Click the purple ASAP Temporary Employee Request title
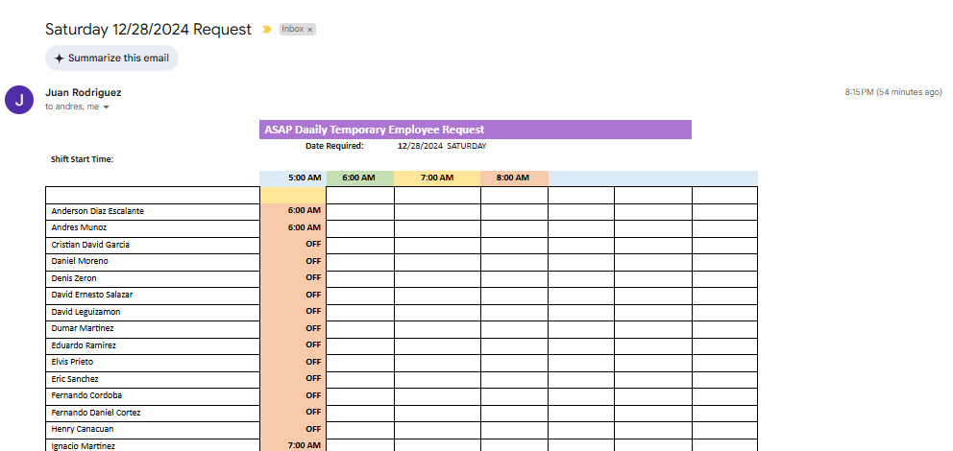The height and width of the screenshot is (451, 953). point(475,130)
